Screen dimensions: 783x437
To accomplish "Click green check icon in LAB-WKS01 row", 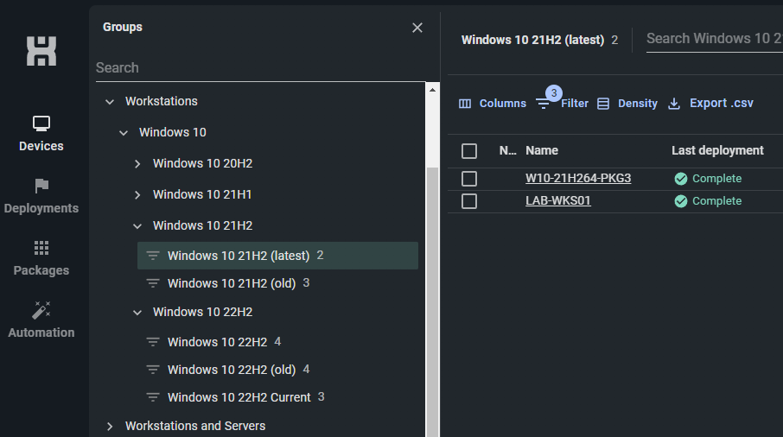I will (x=681, y=201).
